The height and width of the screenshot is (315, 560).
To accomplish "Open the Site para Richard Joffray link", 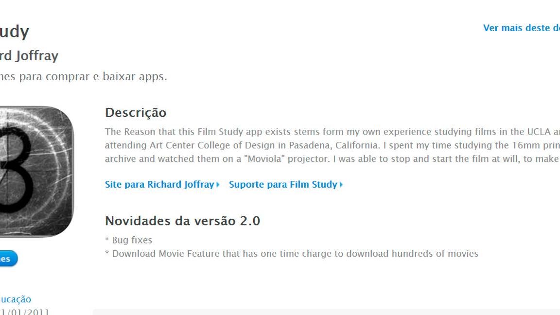I will pos(159,185).
